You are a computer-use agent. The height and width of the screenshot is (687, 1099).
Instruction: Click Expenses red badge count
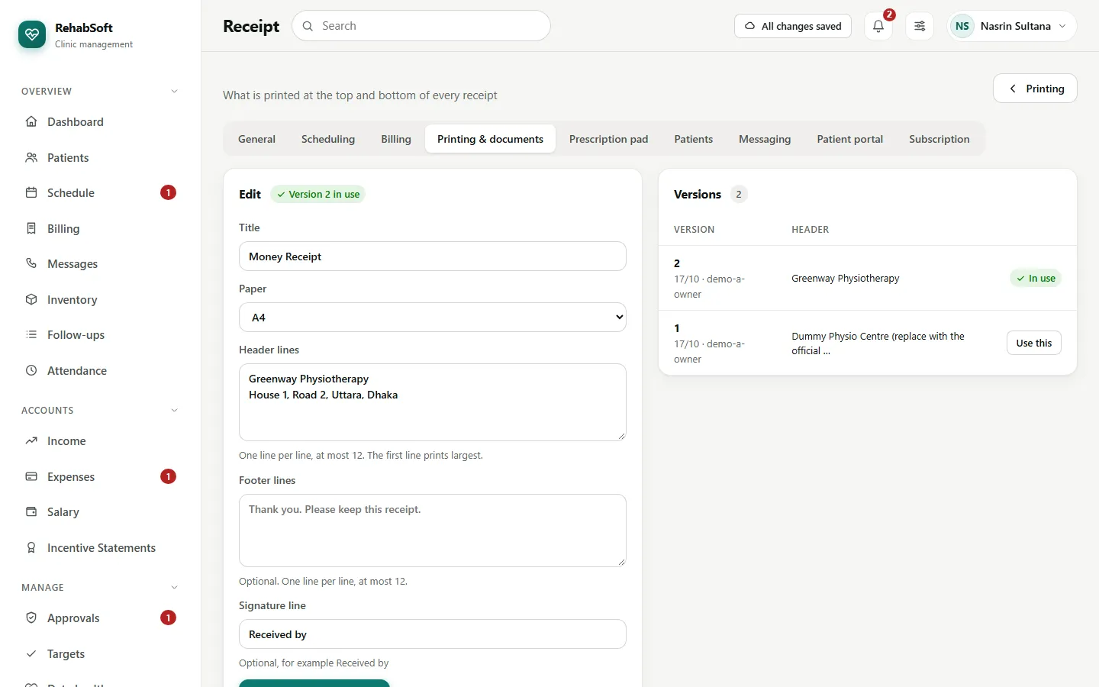point(168,476)
